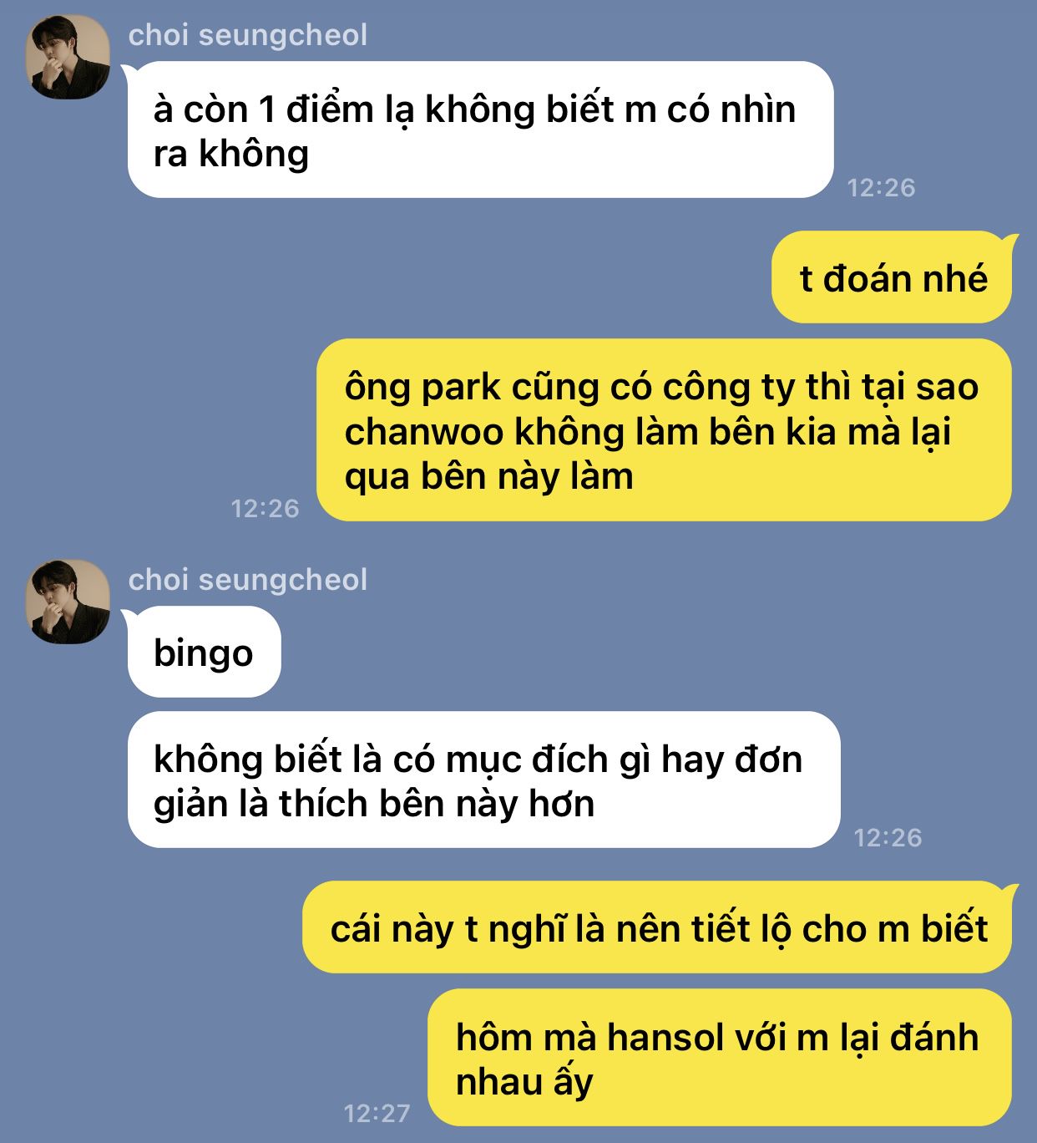Select message 'không biết là có mục đích'
The height and width of the screenshot is (1143, 1037).
(x=483, y=780)
